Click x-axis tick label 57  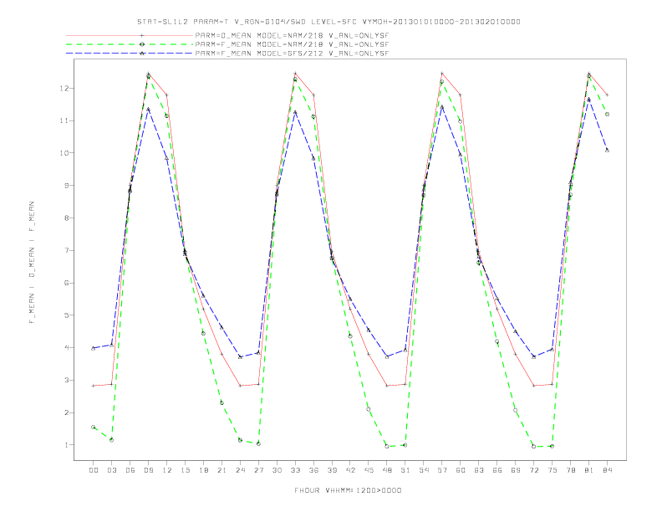tap(442, 470)
